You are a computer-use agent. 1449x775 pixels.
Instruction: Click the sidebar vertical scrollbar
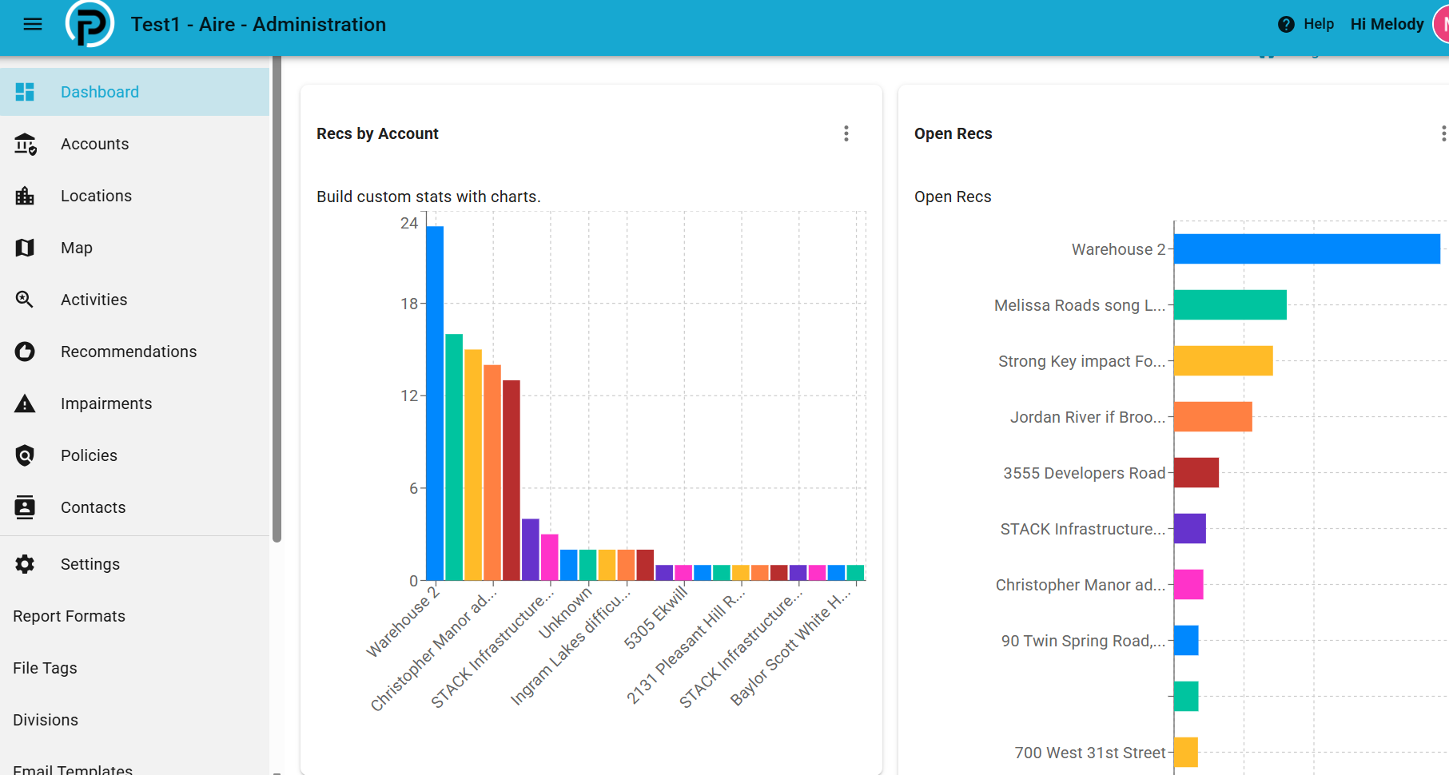277,300
